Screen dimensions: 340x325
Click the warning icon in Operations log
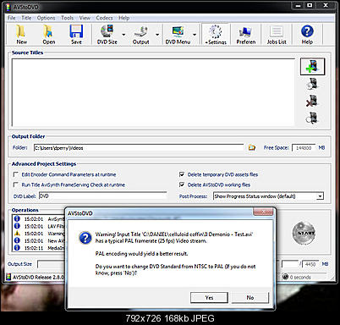(17, 234)
